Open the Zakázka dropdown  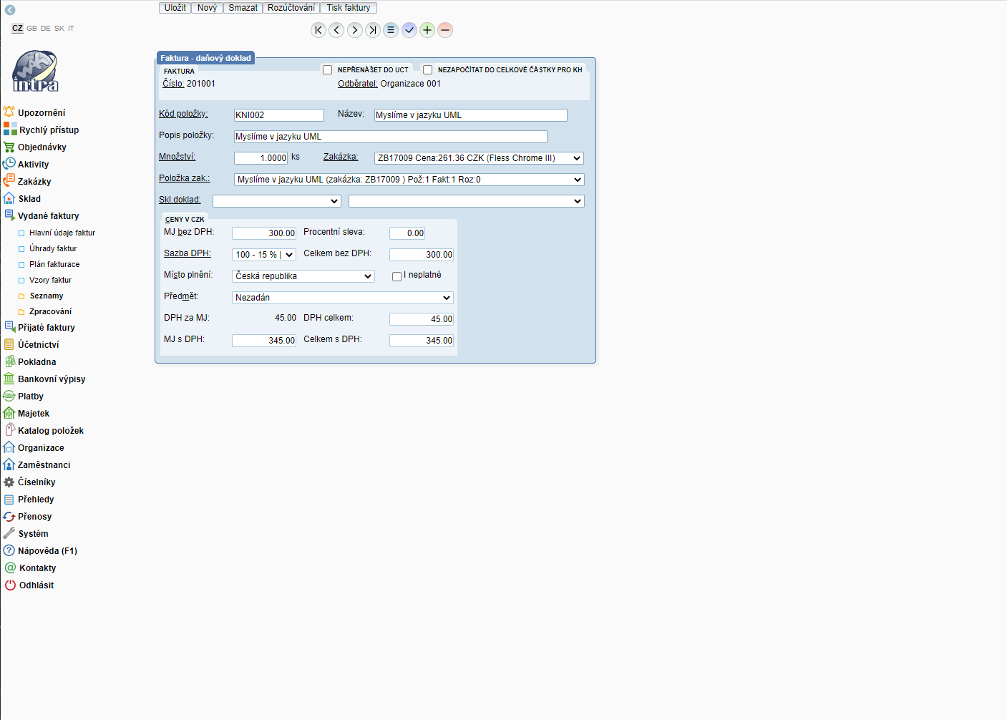479,158
